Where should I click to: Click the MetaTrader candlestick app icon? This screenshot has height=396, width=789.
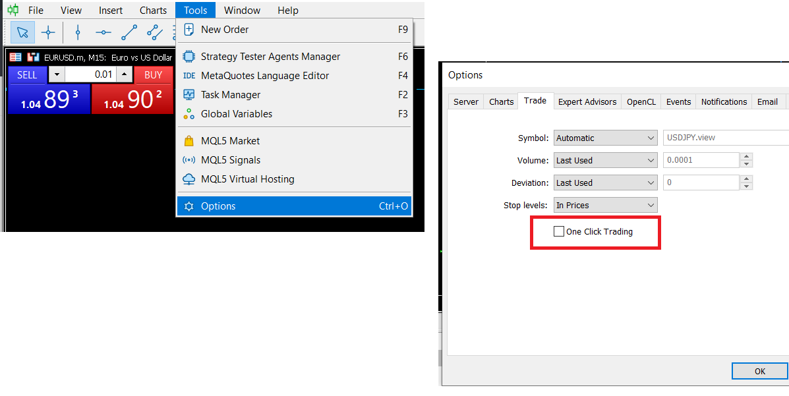pos(13,10)
